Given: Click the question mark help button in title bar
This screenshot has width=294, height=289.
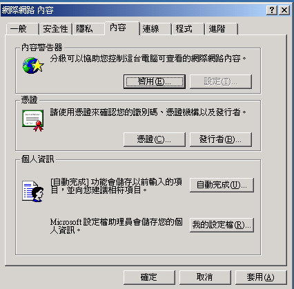Looking at the screenshot, I should 272,10.
